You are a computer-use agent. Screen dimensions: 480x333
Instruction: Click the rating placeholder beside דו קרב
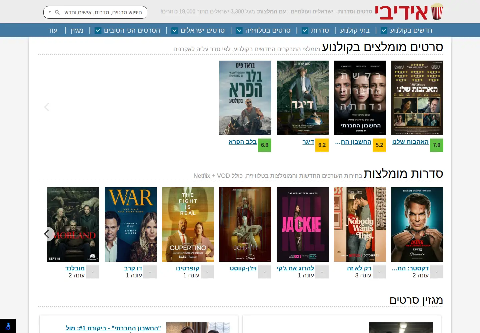[x=150, y=272]
